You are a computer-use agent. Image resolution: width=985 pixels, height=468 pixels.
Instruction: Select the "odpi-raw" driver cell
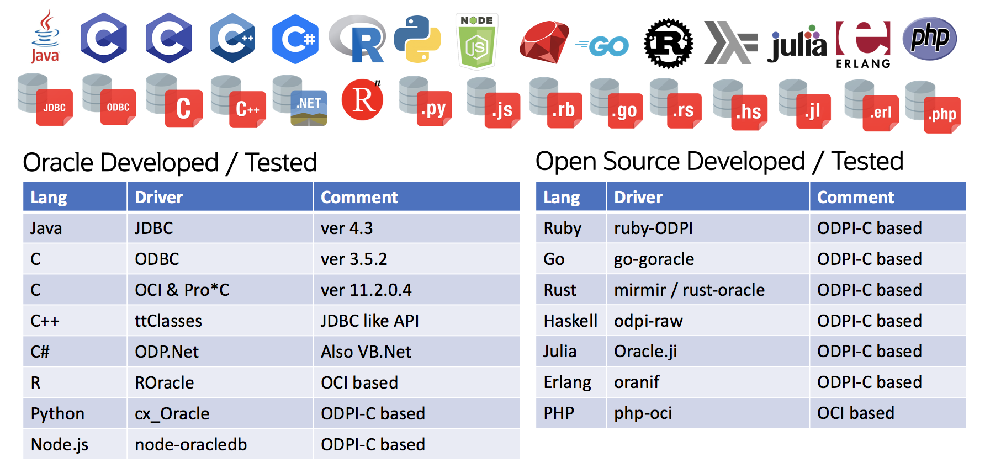tap(708, 321)
